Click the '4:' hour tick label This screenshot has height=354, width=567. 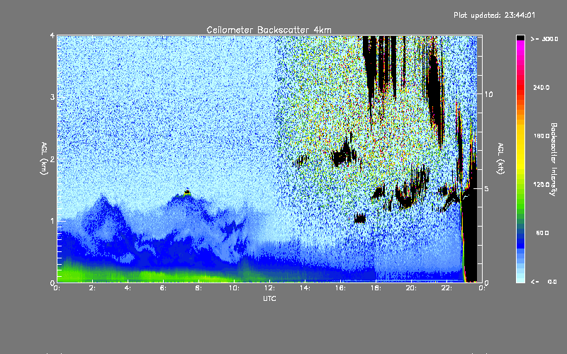(128, 288)
